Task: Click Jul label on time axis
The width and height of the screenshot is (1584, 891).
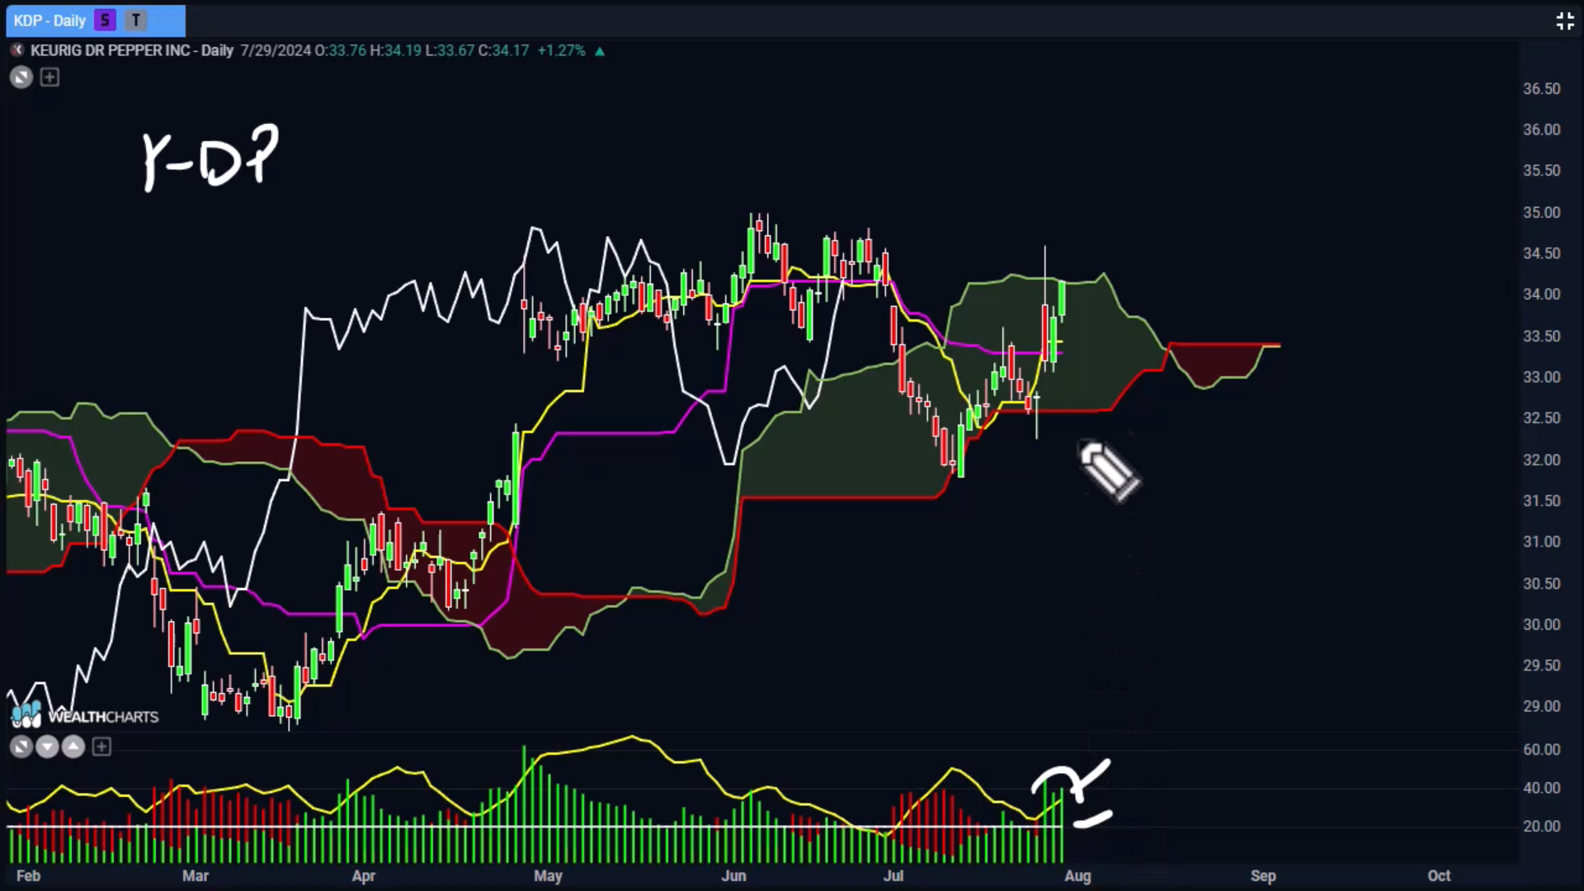Action: (893, 876)
